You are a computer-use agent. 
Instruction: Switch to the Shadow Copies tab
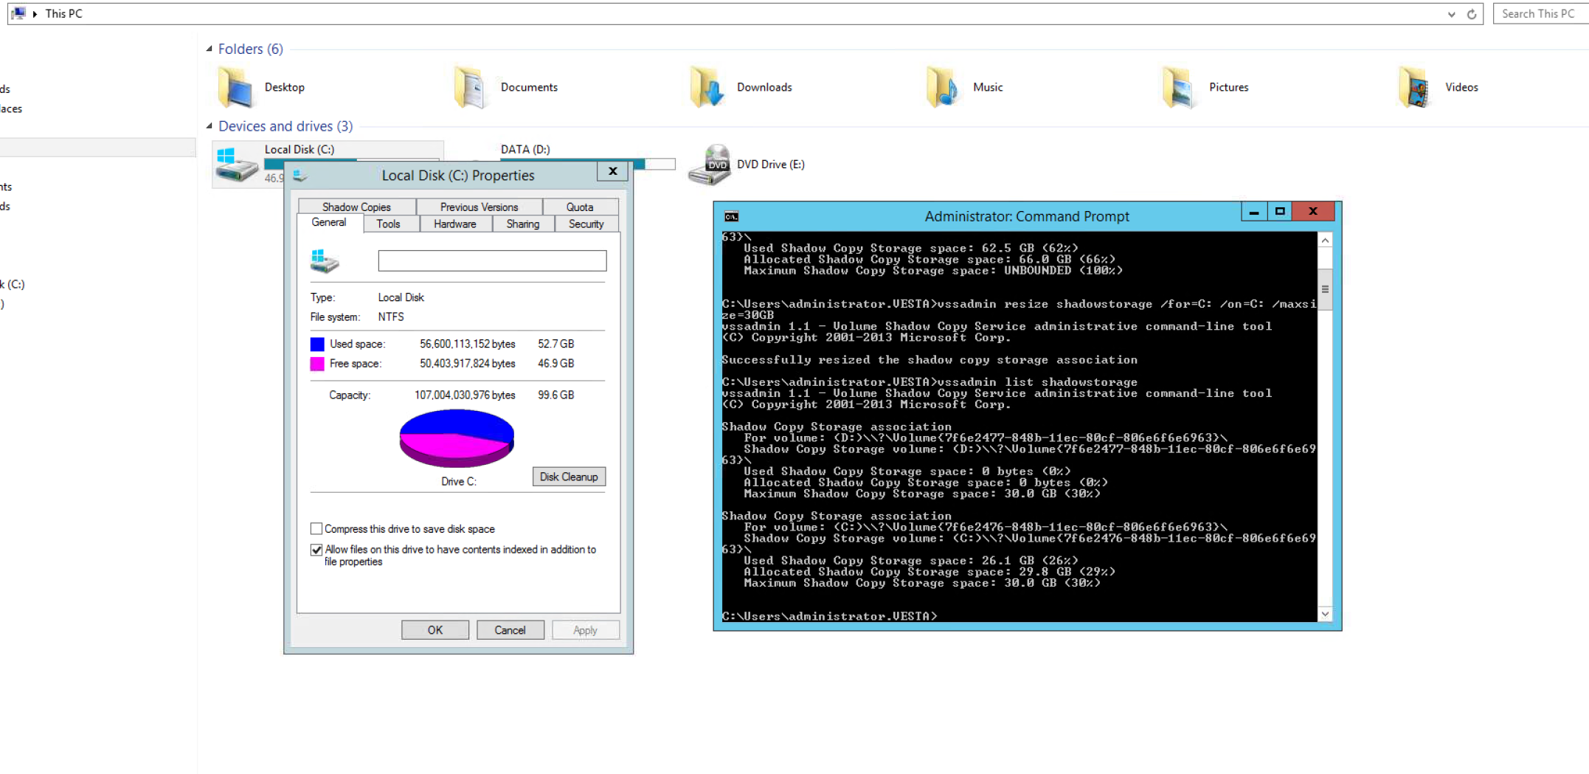pyautogui.click(x=357, y=207)
